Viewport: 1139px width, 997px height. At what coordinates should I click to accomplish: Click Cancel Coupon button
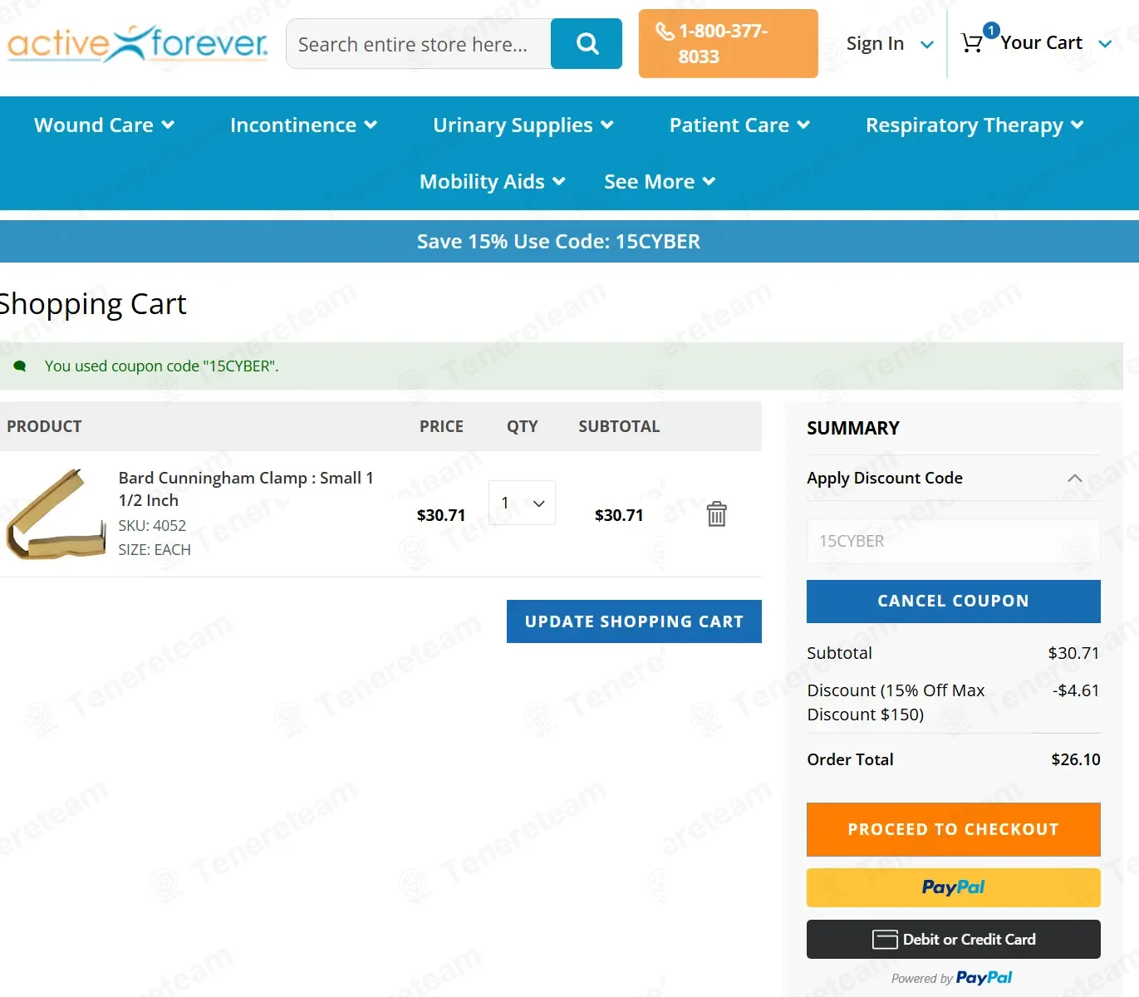point(953,601)
